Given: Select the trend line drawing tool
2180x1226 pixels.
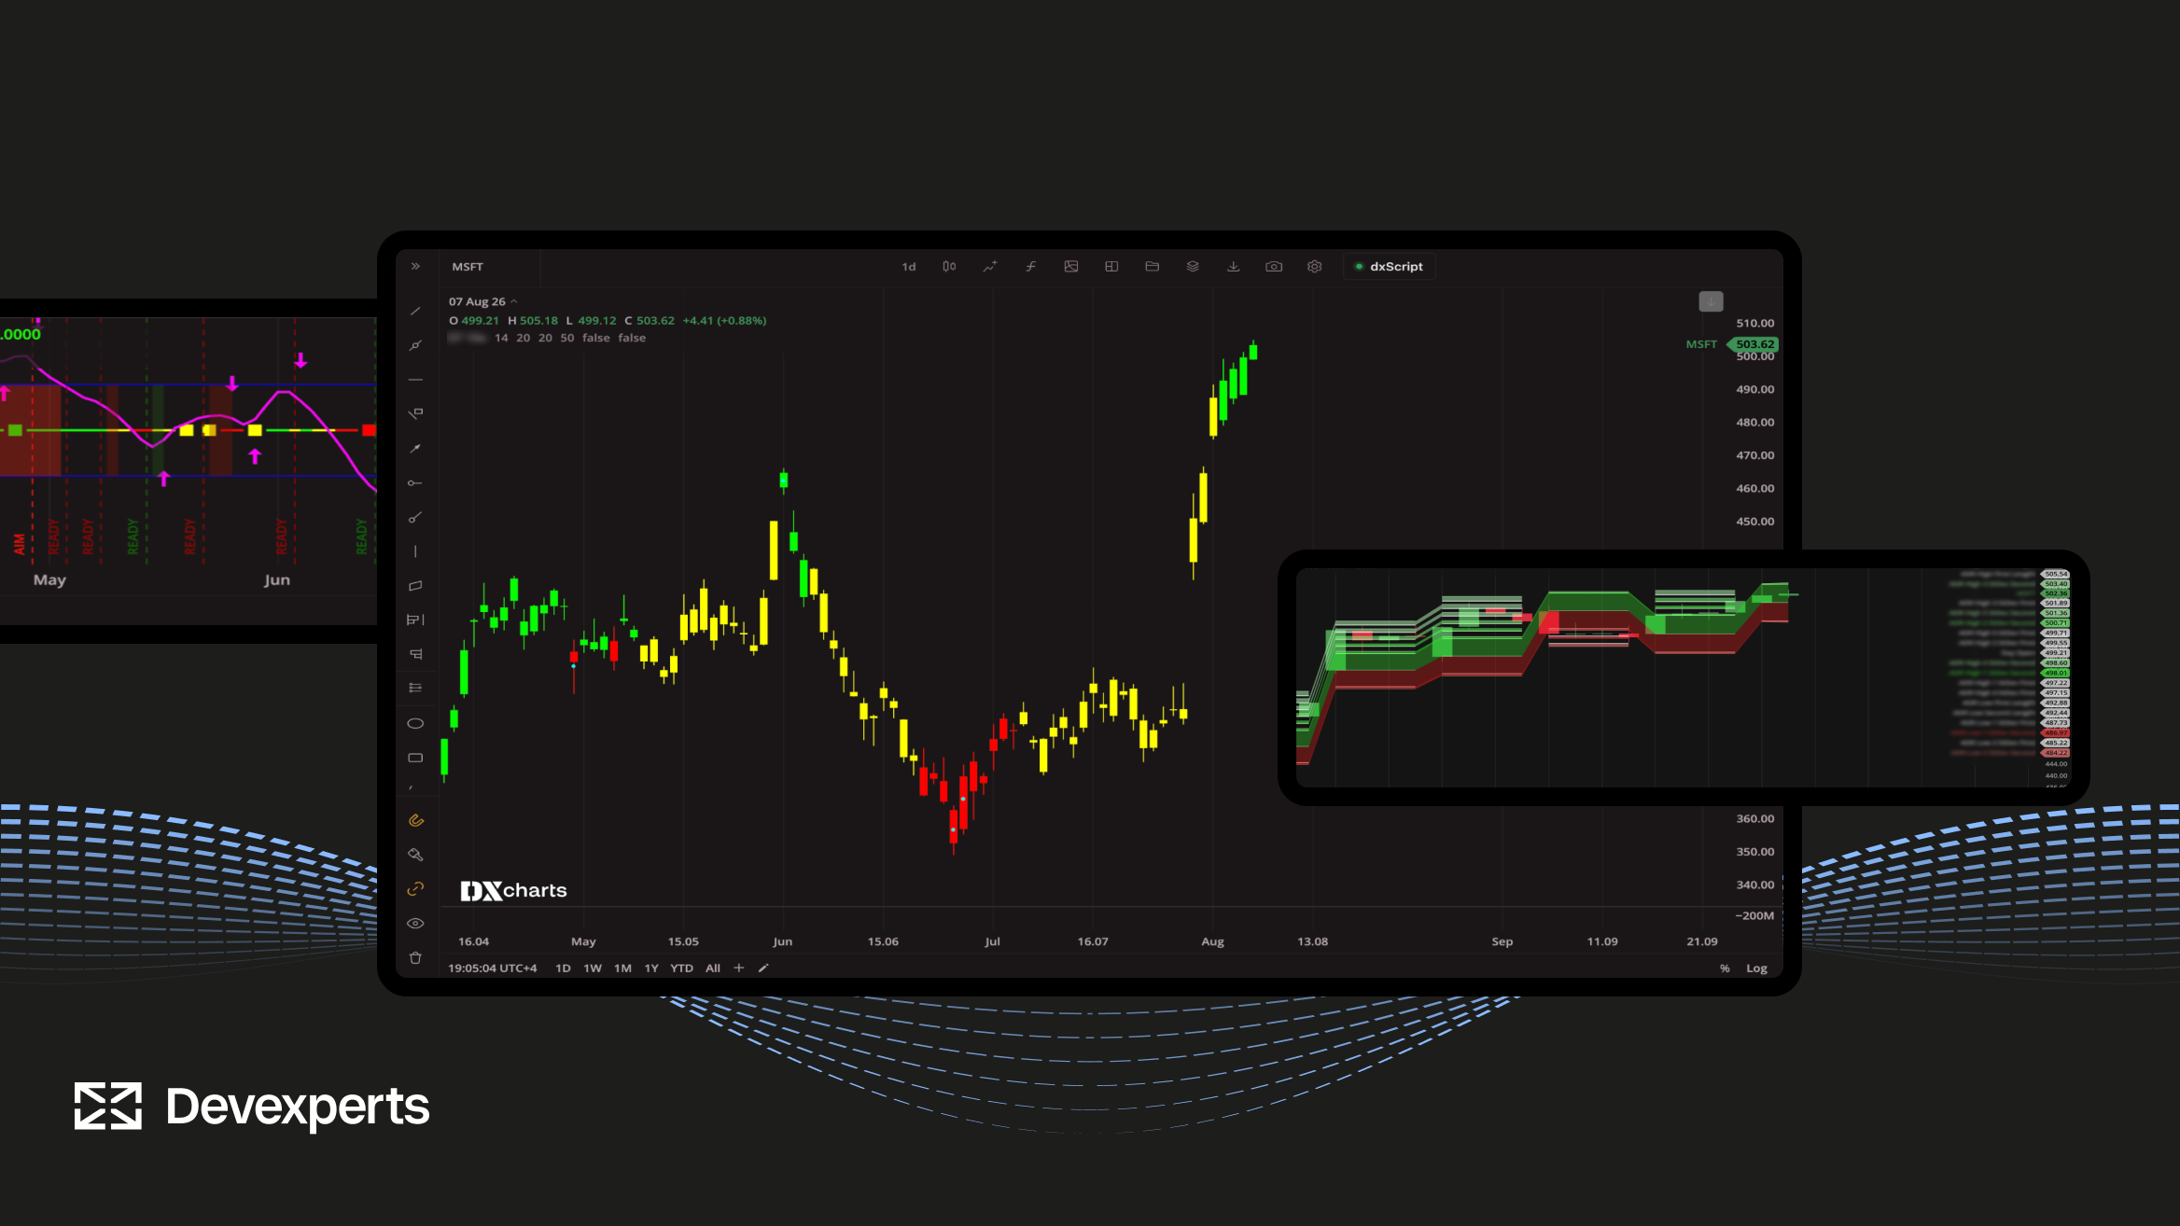Looking at the screenshot, I should [x=415, y=311].
